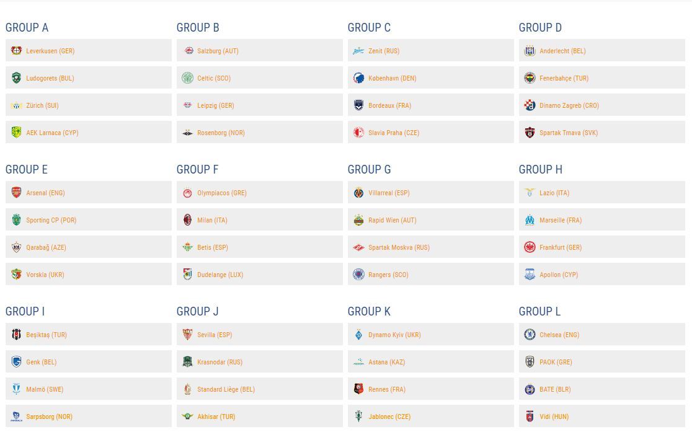The width and height of the screenshot is (692, 432).
Task: Click the Milan club crest icon
Action: coord(187,220)
